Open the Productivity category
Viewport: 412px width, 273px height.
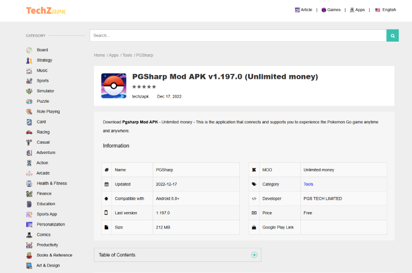[x=47, y=245]
